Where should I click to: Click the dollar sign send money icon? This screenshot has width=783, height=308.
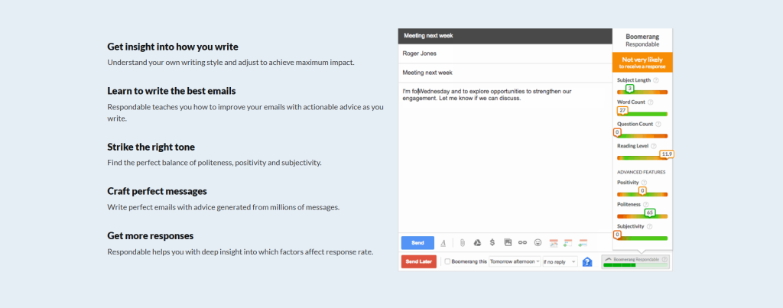coord(492,243)
